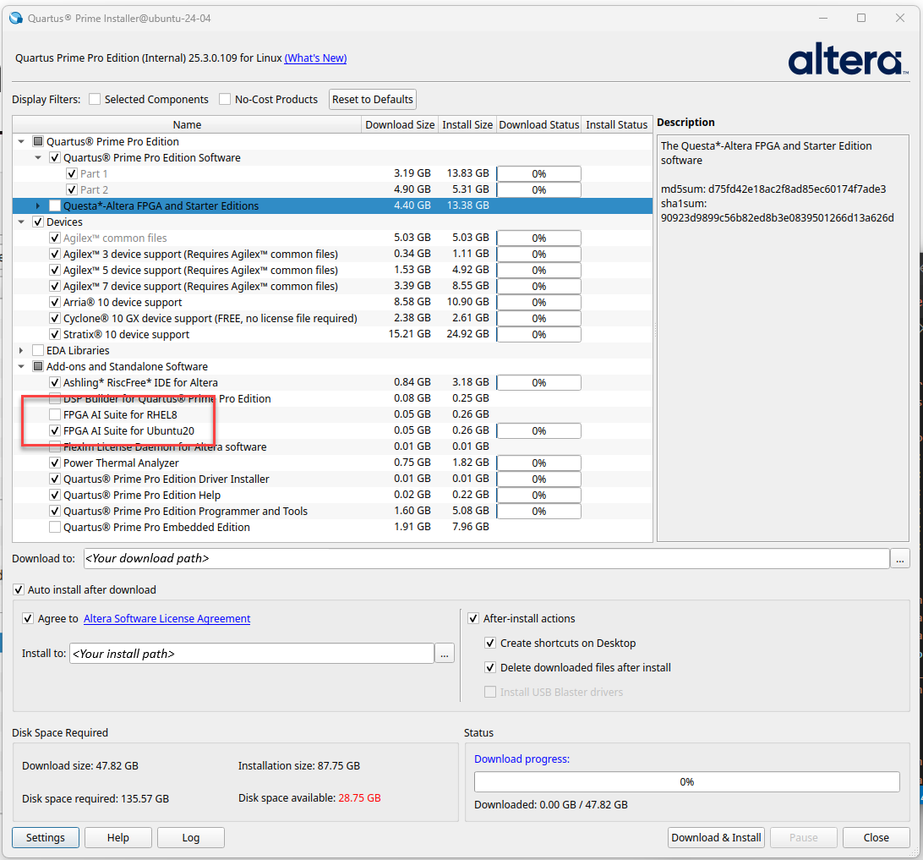923x860 pixels.
Task: Open Settings
Action: [46, 838]
